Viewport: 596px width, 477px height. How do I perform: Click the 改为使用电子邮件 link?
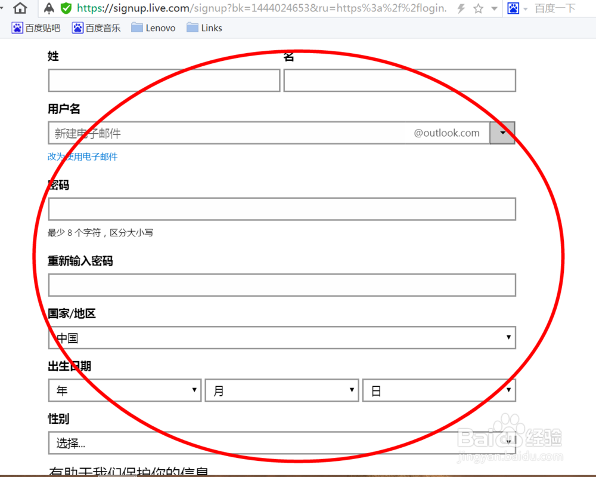(x=82, y=156)
